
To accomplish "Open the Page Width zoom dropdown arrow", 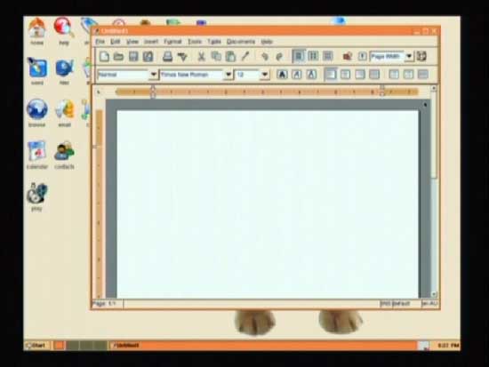I will click(409, 57).
